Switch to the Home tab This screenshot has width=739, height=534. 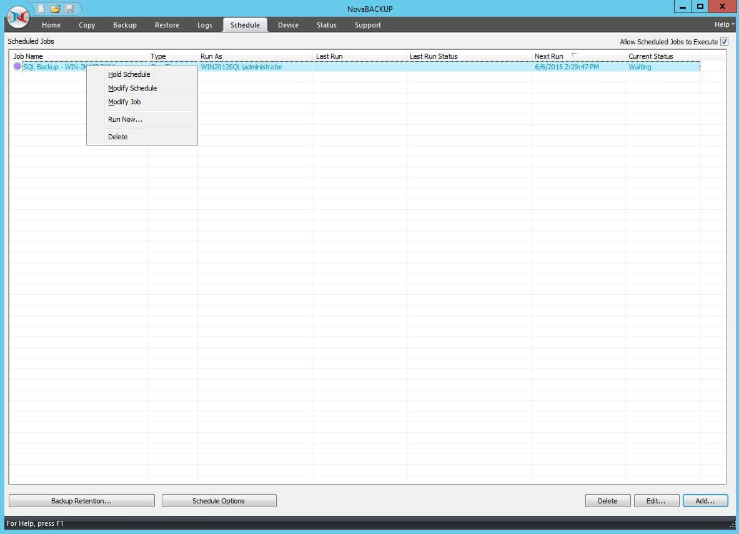click(x=51, y=25)
